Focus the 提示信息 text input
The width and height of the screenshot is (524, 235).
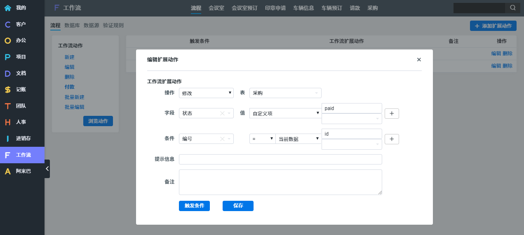(x=280, y=159)
